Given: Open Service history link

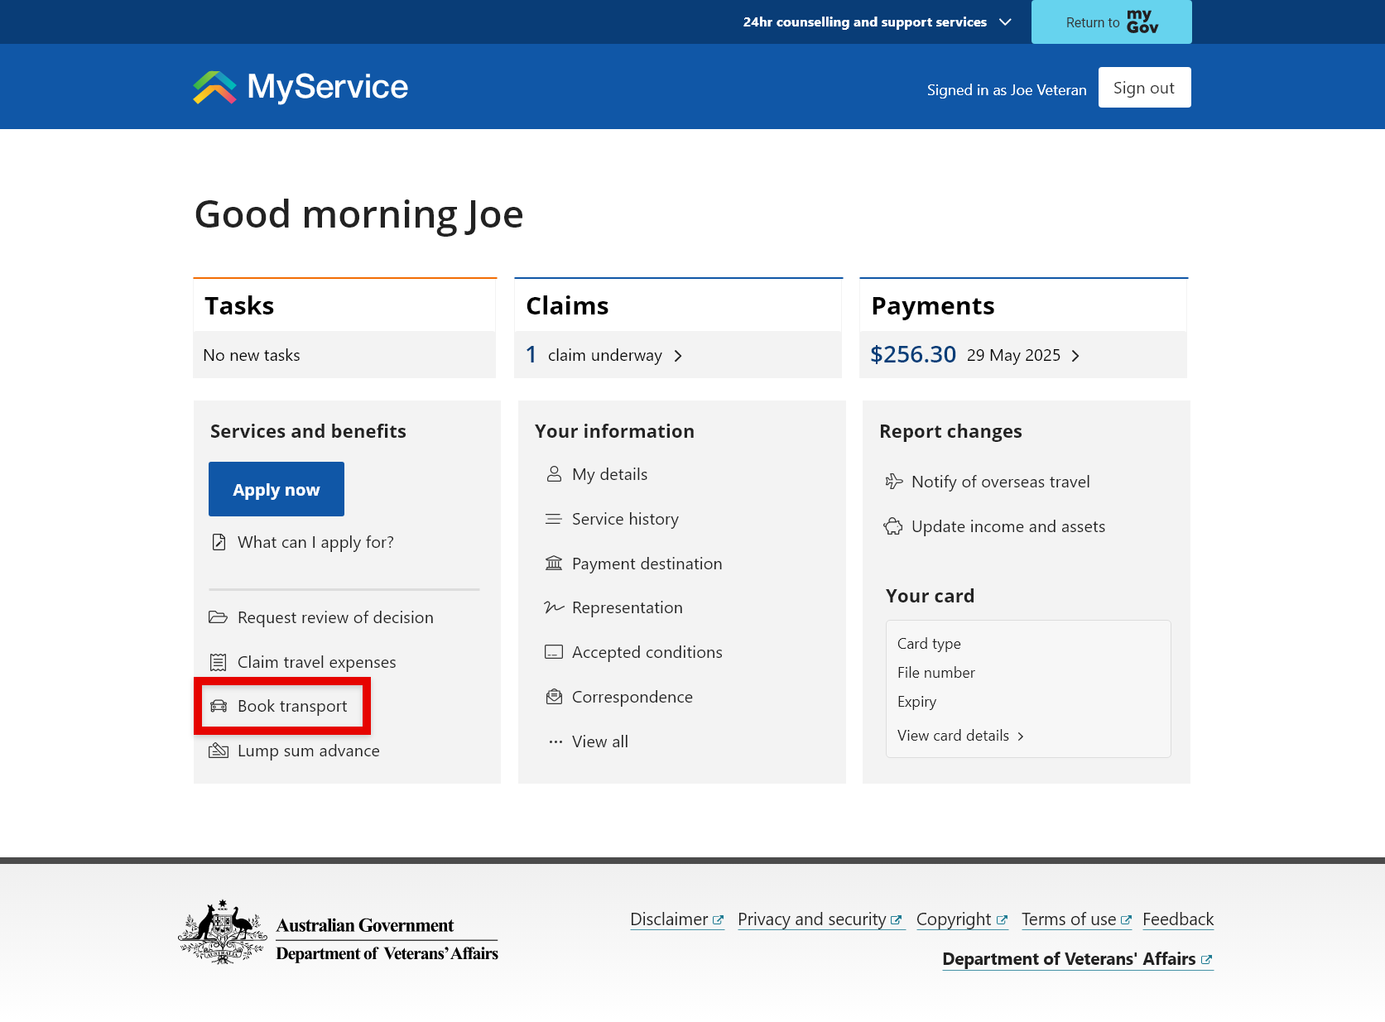Looking at the screenshot, I should (x=625, y=519).
